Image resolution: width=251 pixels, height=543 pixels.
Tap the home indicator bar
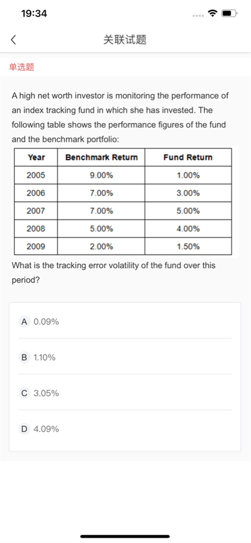click(x=125, y=536)
